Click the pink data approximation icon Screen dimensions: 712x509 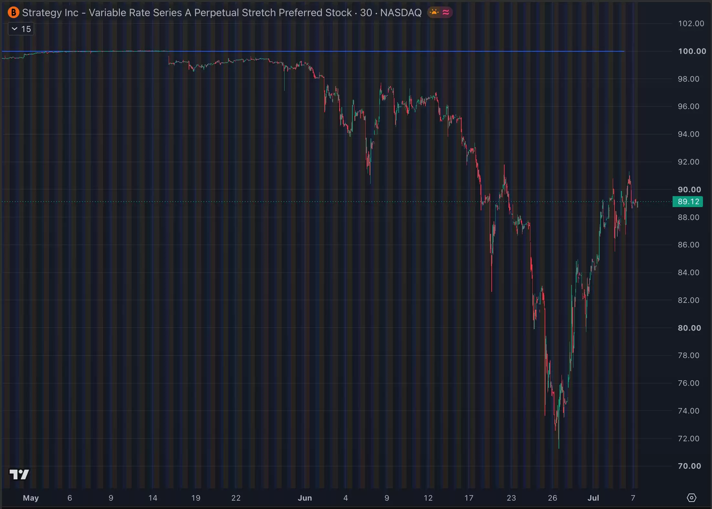446,12
